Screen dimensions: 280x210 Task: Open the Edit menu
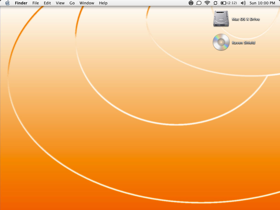pyautogui.click(x=47, y=3)
